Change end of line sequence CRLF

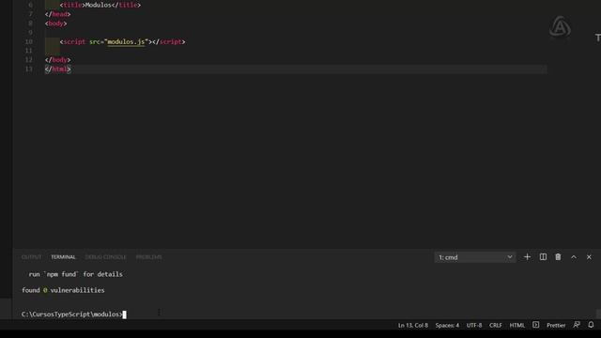(x=496, y=325)
